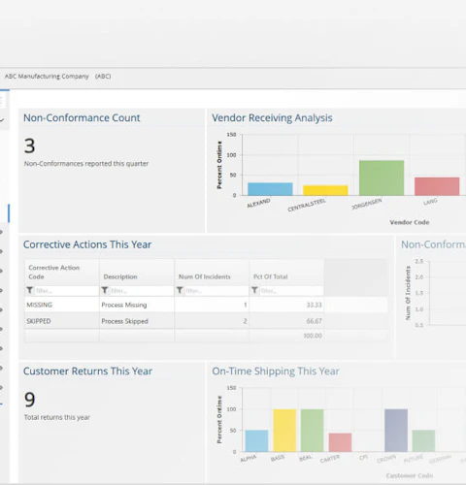Select the MISSING corrective action cell
The image size is (466, 485).
tap(62, 305)
